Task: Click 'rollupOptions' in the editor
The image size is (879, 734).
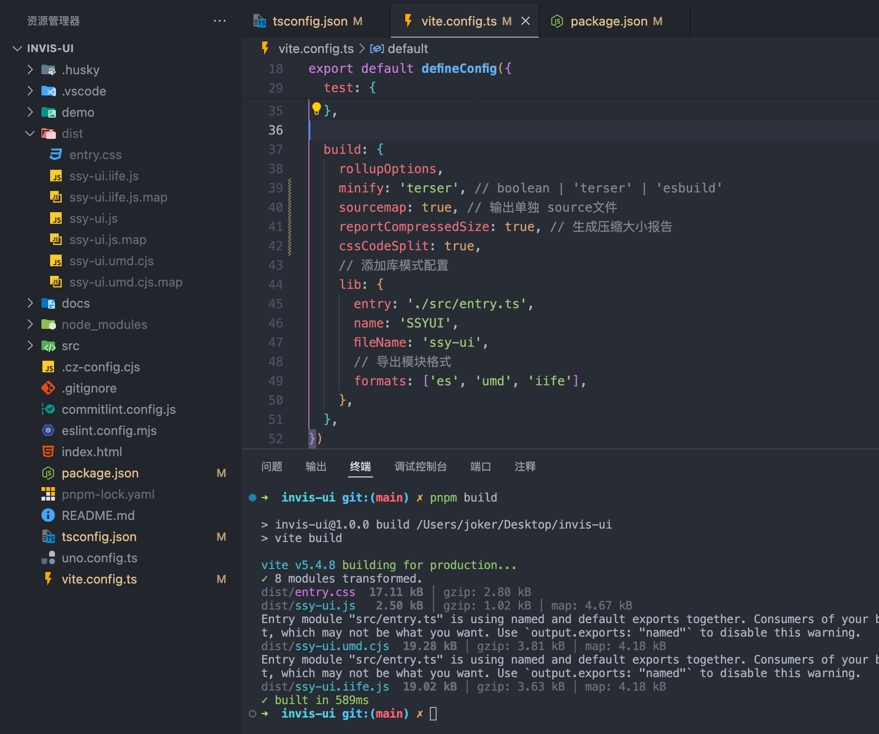Action: pyautogui.click(x=387, y=169)
